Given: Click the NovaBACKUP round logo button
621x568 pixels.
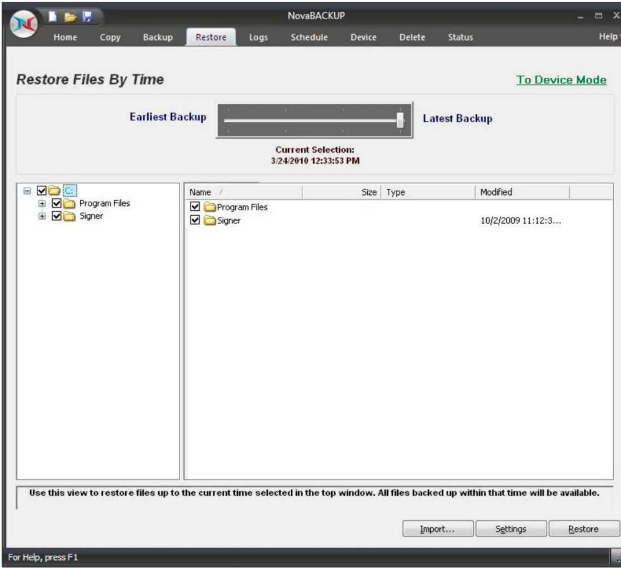Looking at the screenshot, I should tap(24, 23).
